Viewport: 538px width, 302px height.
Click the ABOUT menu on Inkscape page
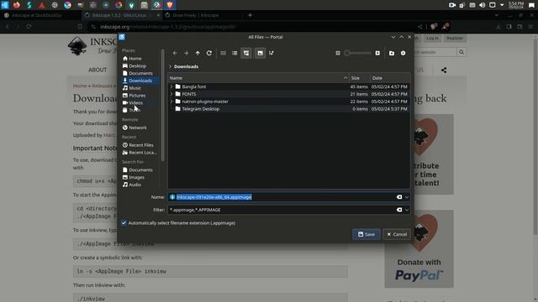(x=98, y=70)
